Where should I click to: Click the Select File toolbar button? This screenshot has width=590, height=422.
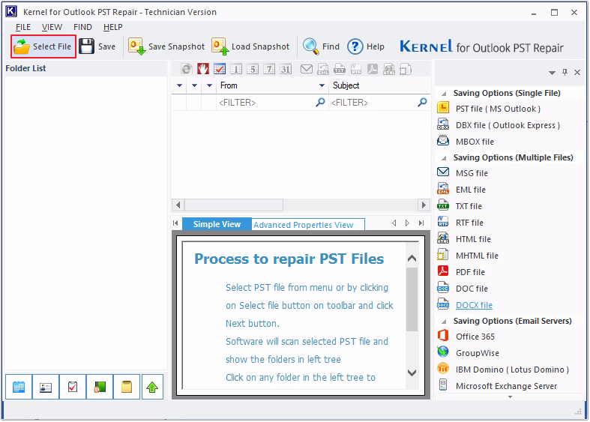tap(43, 46)
